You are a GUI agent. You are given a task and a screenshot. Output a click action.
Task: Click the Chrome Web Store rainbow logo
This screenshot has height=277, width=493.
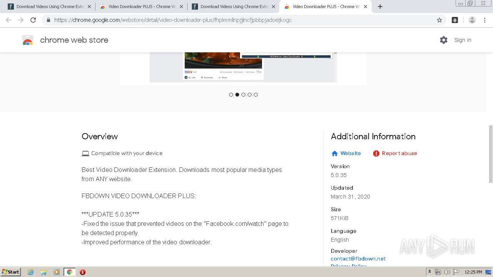(28, 40)
